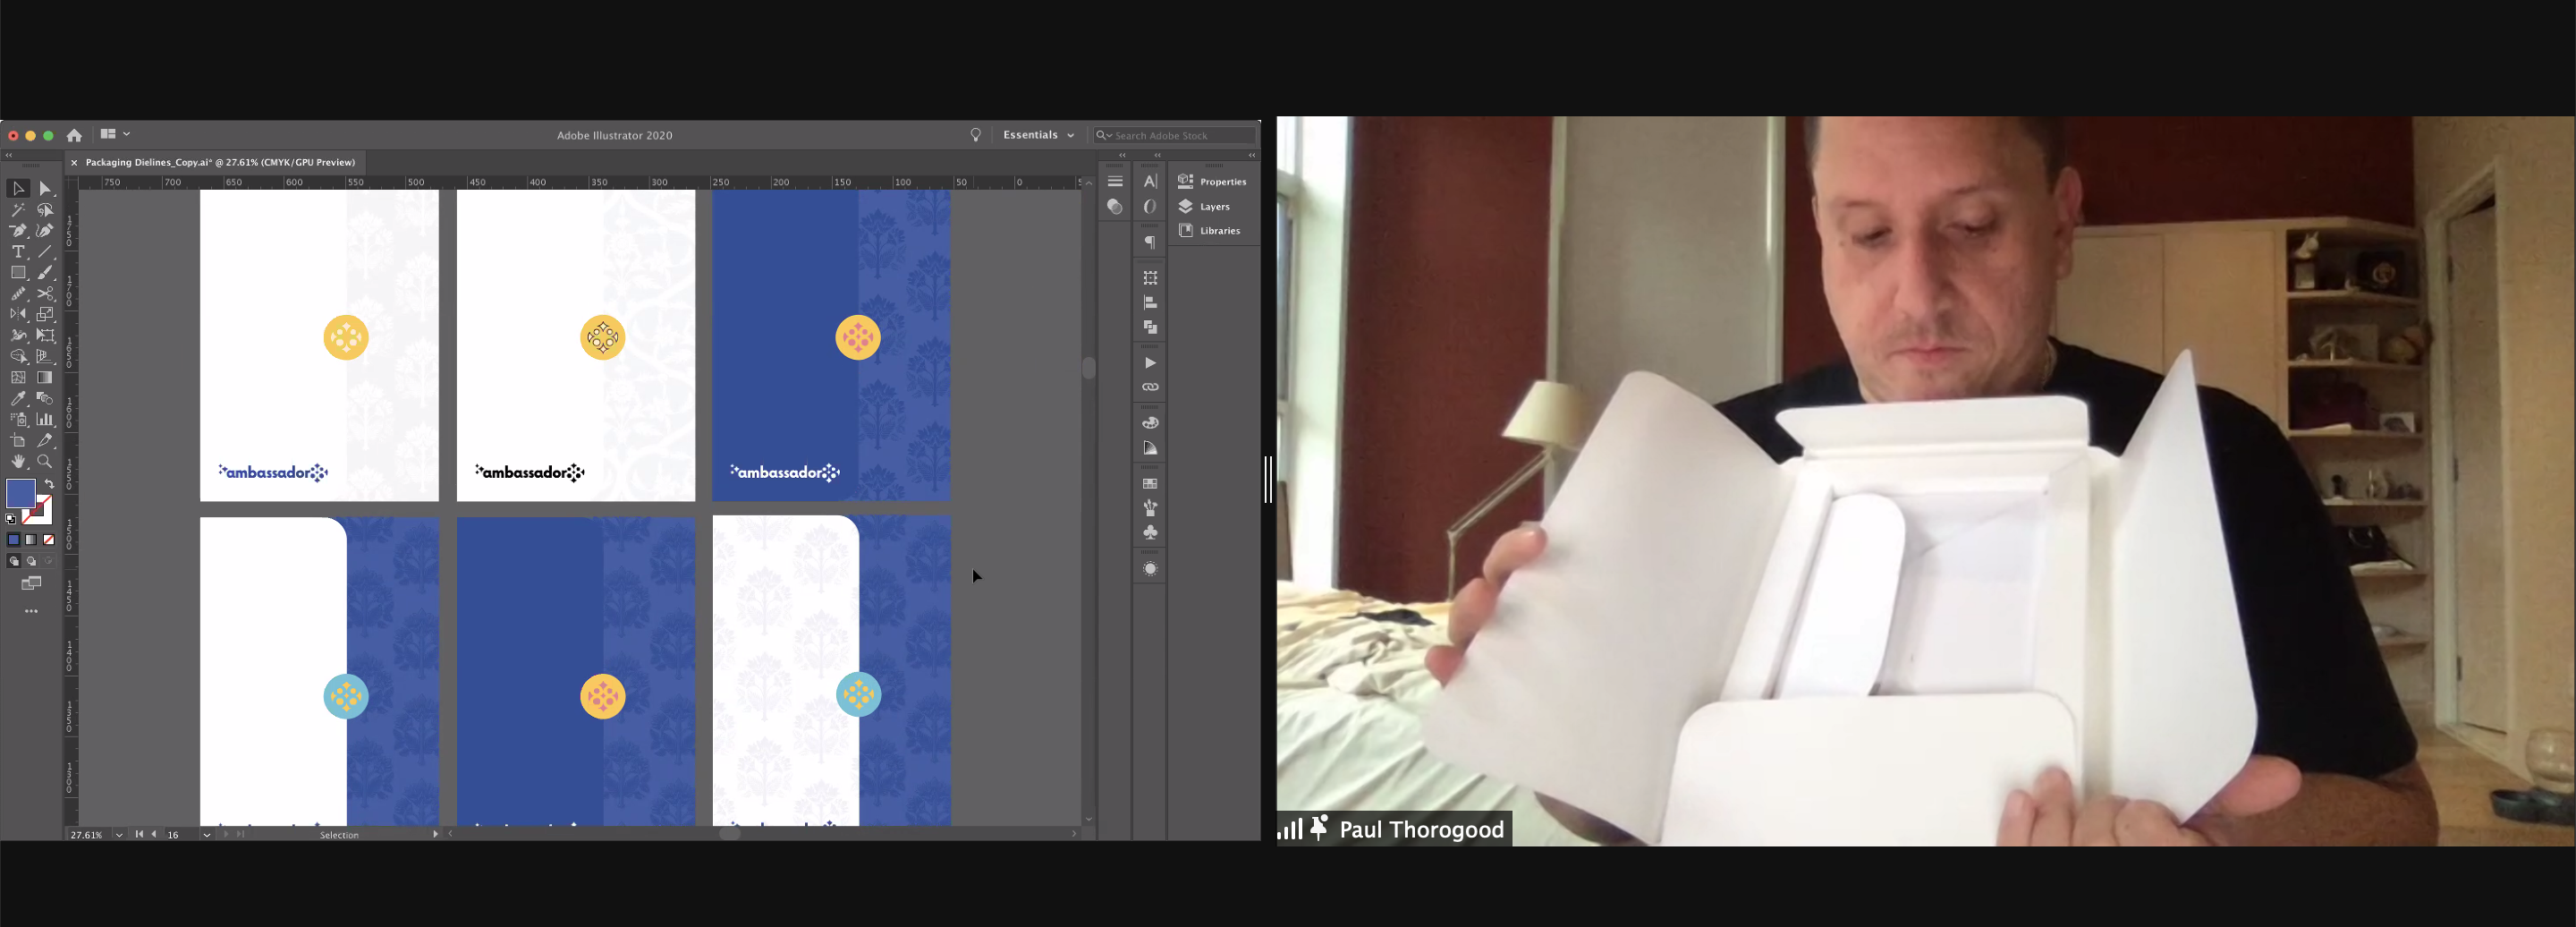Pick the Blend tool
The height and width of the screenshot is (927, 2576).
[x=45, y=398]
